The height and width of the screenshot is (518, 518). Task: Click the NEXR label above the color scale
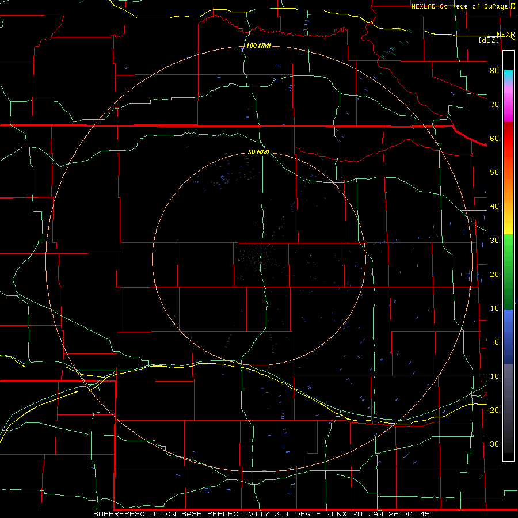coord(506,35)
